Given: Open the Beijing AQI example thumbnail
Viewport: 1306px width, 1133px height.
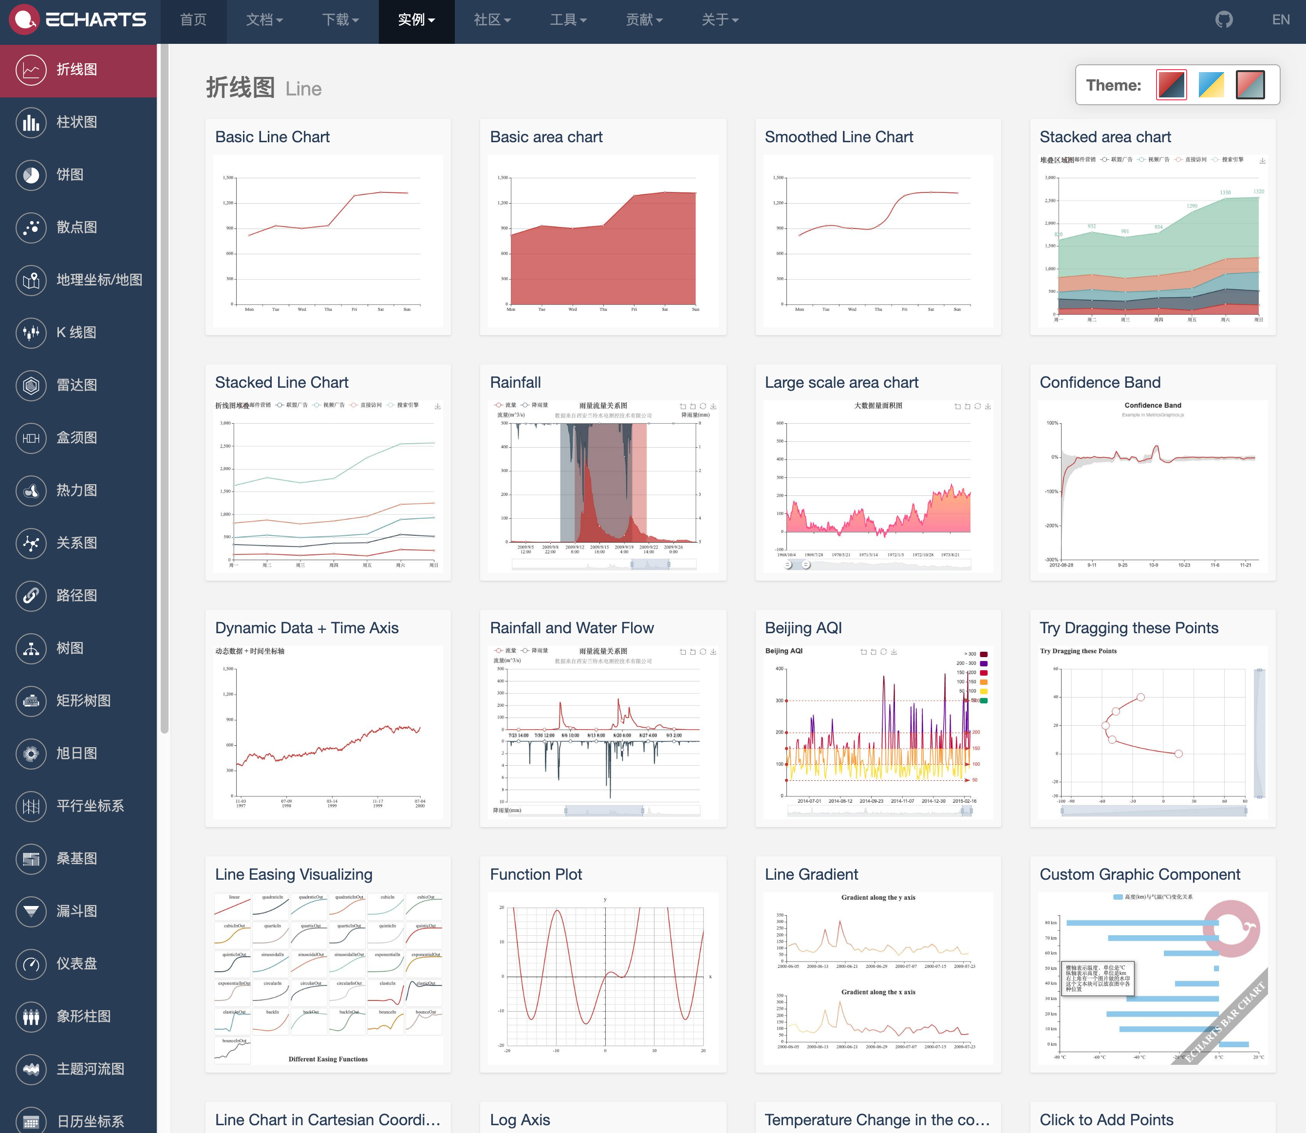Looking at the screenshot, I should point(878,732).
